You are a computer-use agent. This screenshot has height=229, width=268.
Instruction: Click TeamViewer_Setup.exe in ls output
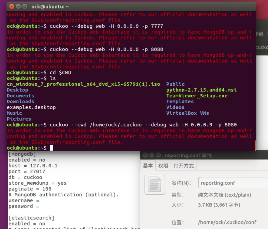click(197, 96)
